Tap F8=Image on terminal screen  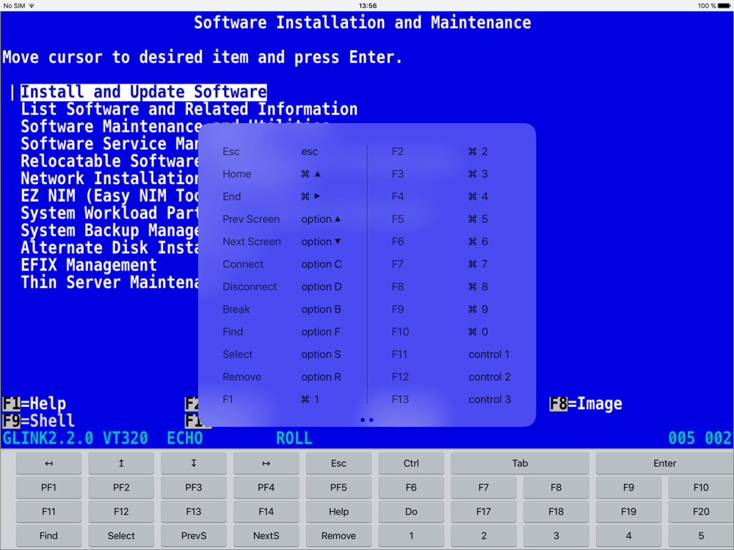[x=586, y=403]
